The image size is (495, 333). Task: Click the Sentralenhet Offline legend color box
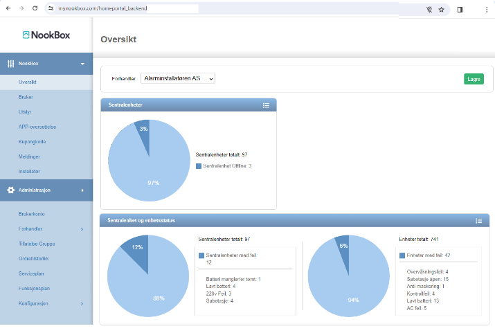[199, 166]
